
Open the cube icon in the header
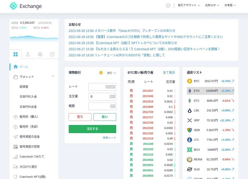coord(168,6)
